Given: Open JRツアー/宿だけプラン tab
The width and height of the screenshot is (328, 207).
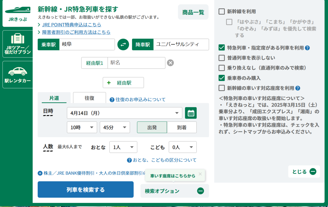Looking at the screenshot, I should click(18, 44).
